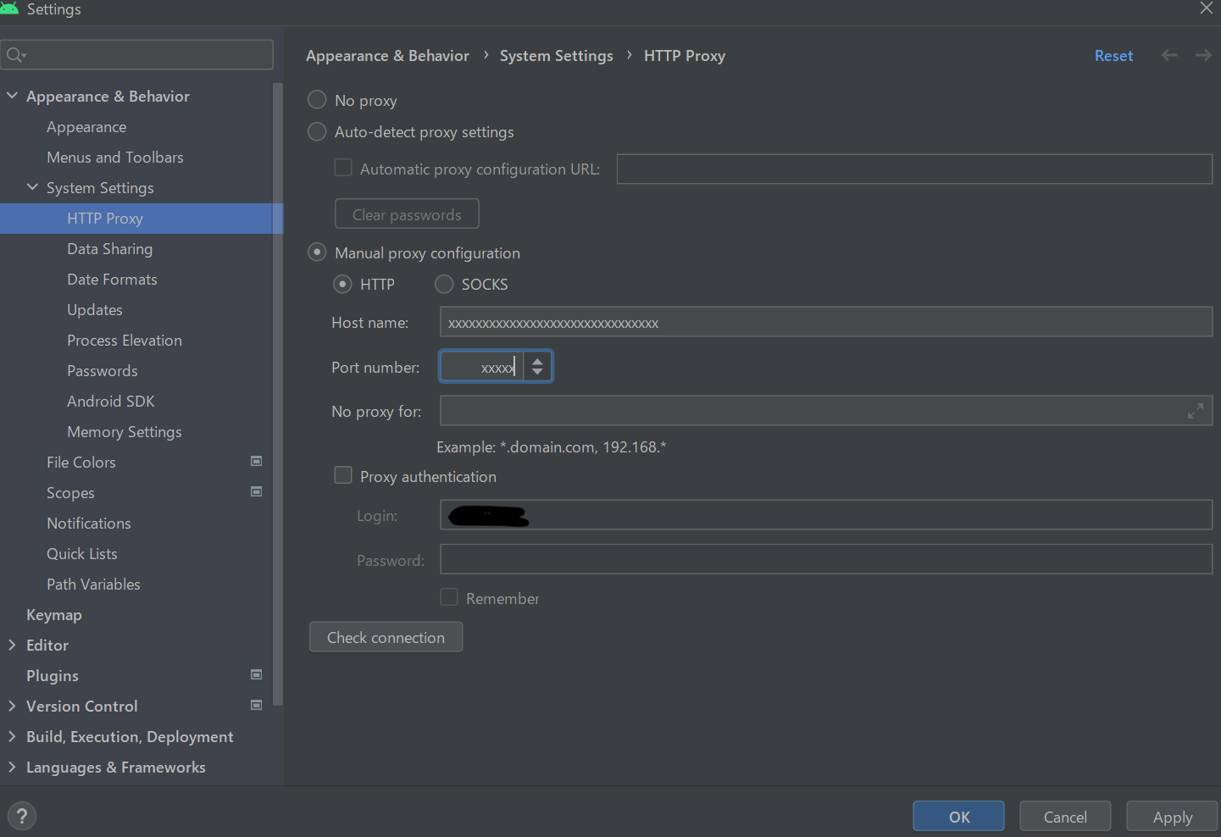Viewport: 1221px width, 837px height.
Task: Click the grid icon next to Plugins
Action: click(256, 673)
